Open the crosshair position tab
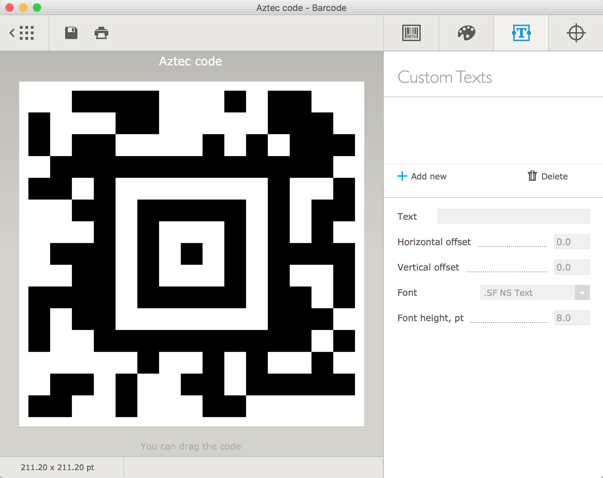 tap(576, 33)
